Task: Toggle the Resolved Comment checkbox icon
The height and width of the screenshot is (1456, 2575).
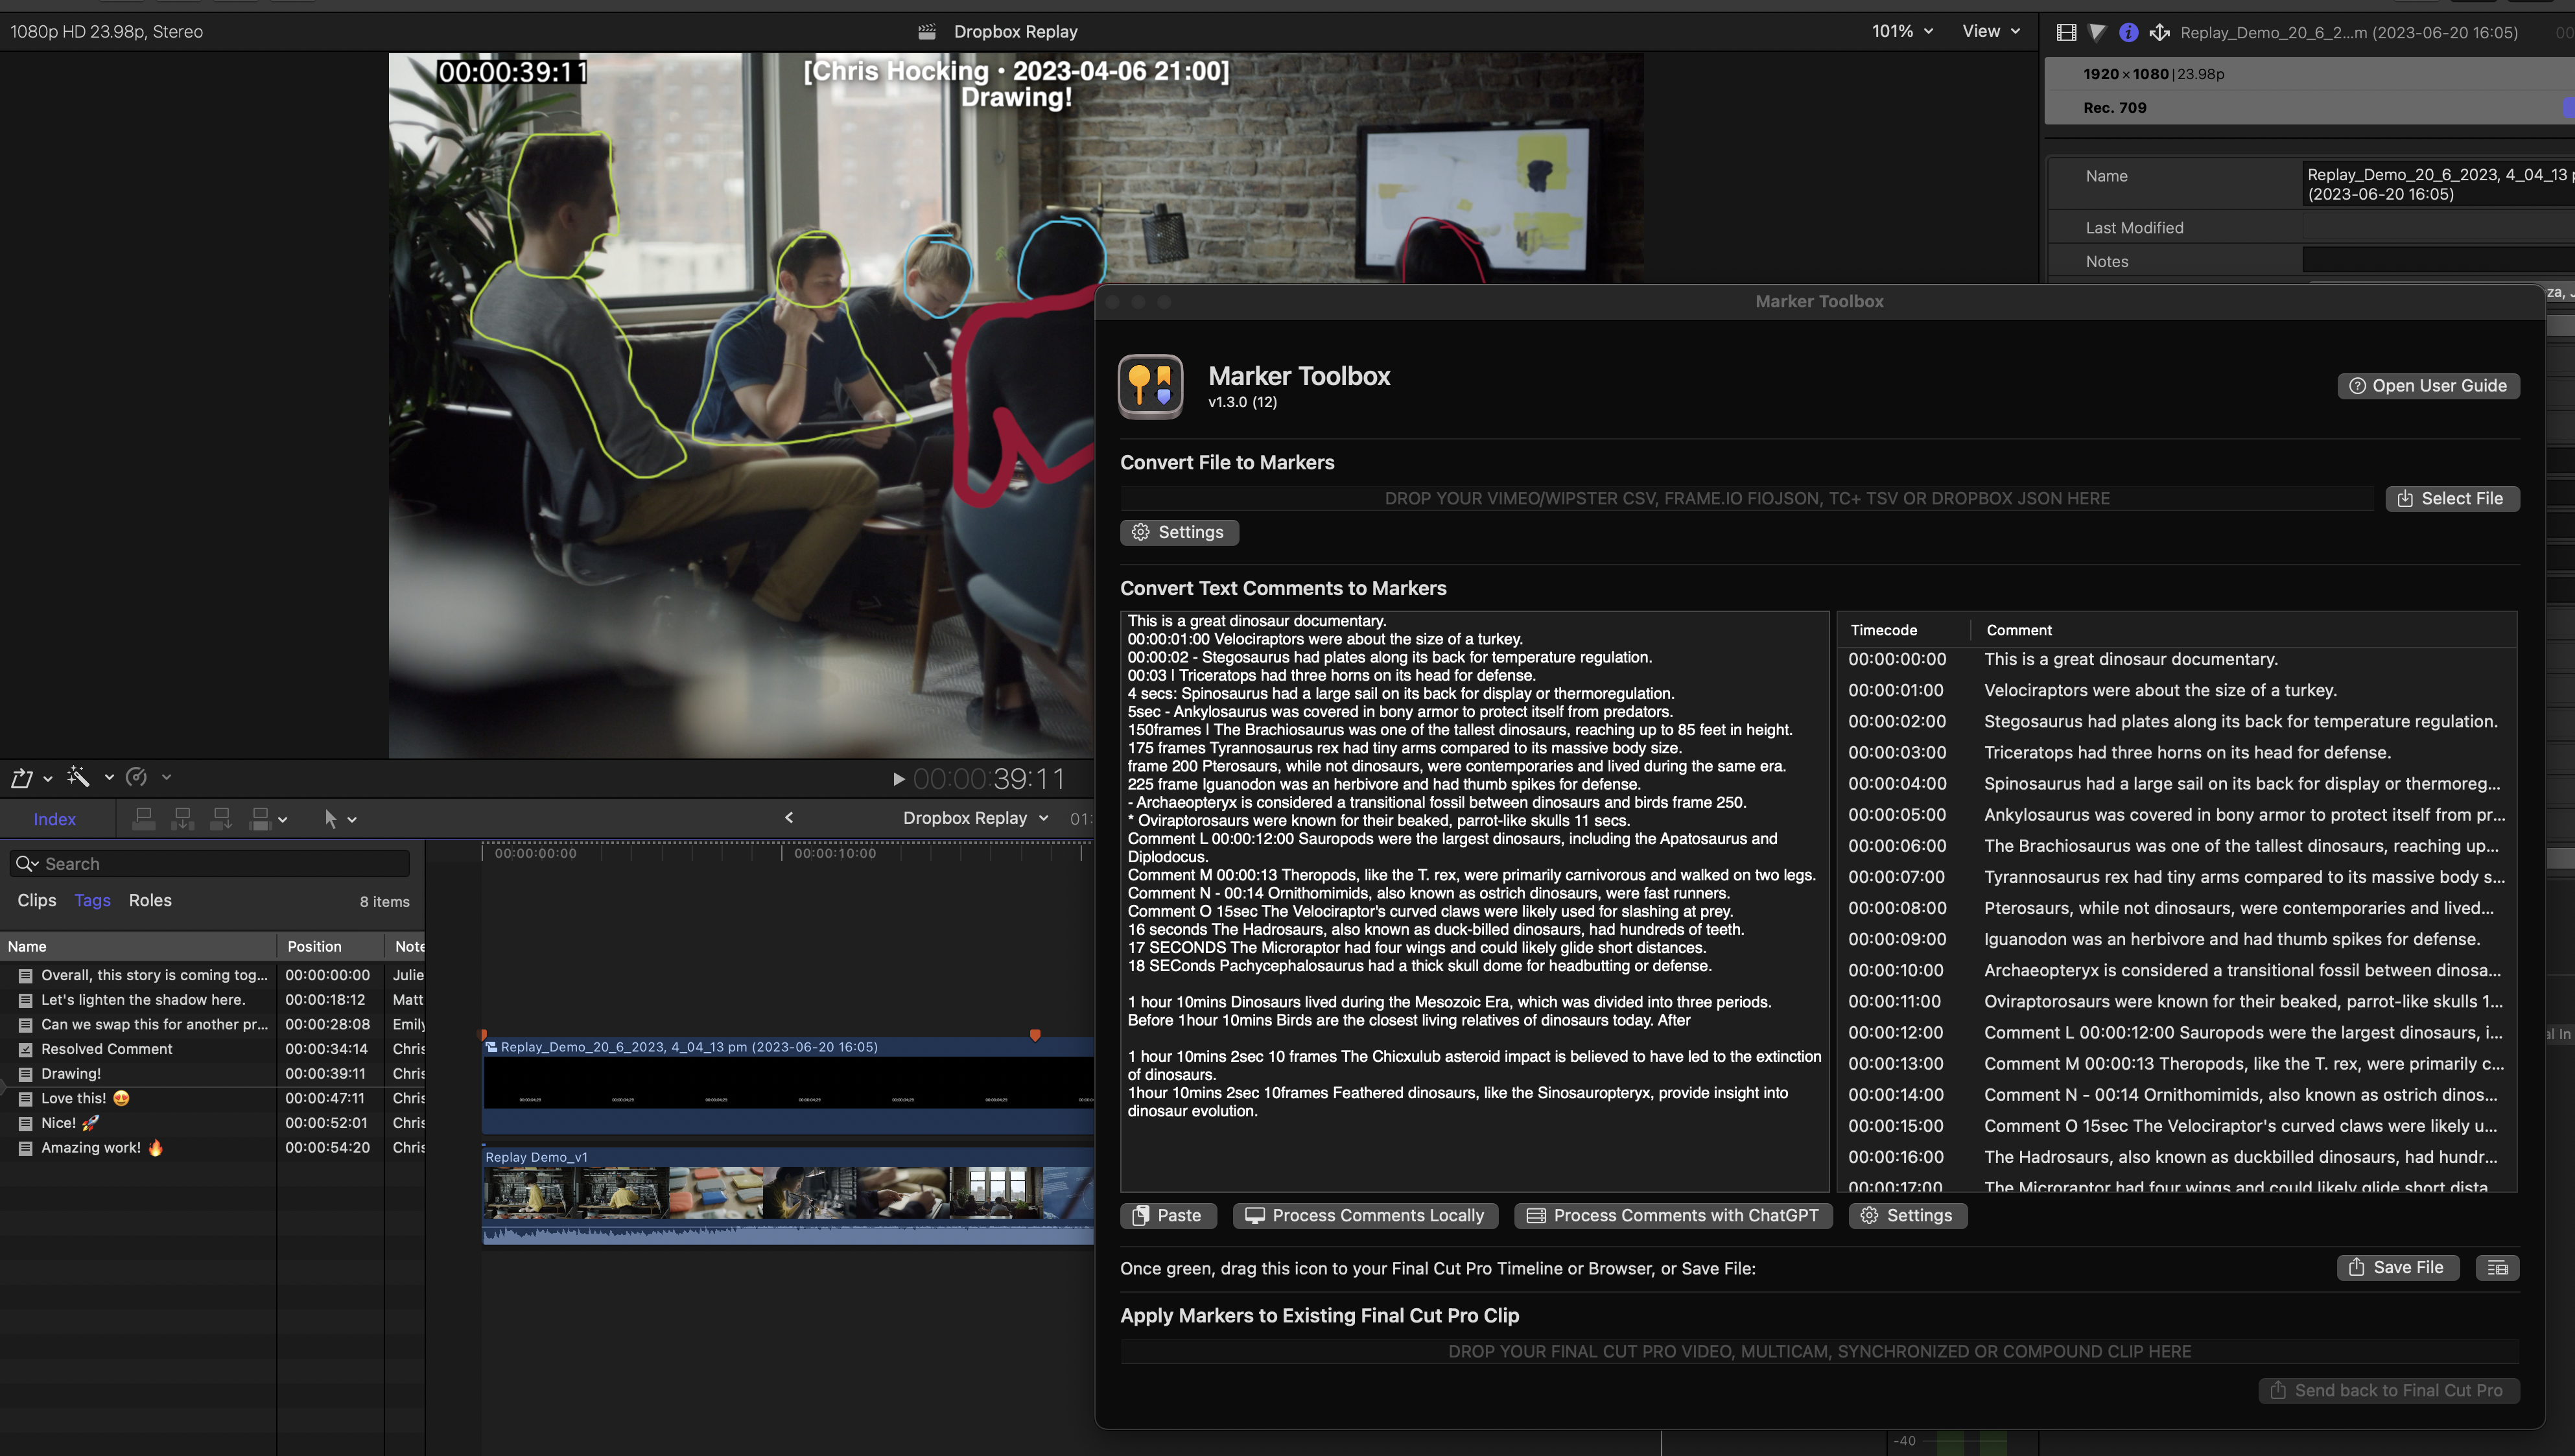Action: 25,1049
